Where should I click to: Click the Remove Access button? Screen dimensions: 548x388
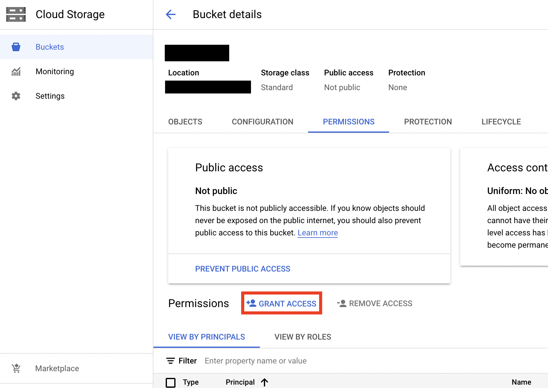tap(375, 303)
